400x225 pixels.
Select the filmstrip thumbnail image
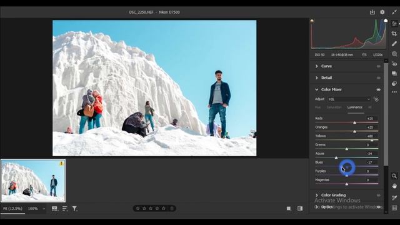tap(33, 181)
